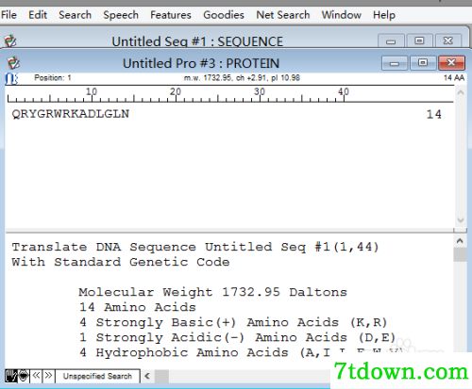Open the Features menu
Viewport: 472px width, 389px height.
171,15
